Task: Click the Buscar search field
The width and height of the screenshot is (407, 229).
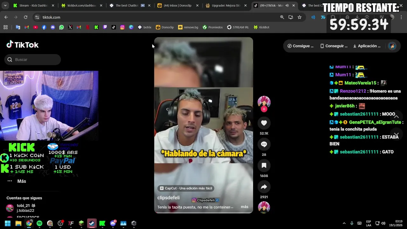Action: point(32,59)
